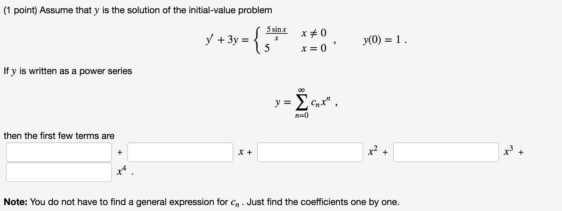Click the Note text about coefficients
This screenshot has width=562, height=211.
click(x=199, y=201)
